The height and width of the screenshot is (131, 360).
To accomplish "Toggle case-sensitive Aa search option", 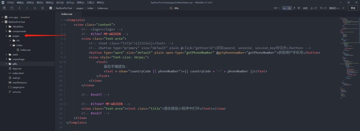I will coord(284,8).
